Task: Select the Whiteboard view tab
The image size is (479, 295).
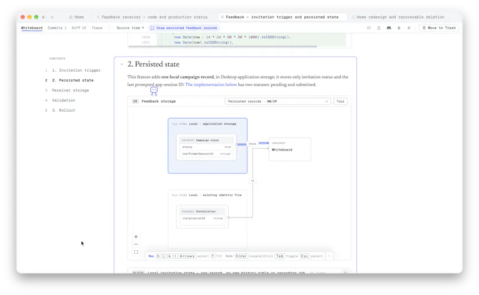Action: click(x=32, y=27)
